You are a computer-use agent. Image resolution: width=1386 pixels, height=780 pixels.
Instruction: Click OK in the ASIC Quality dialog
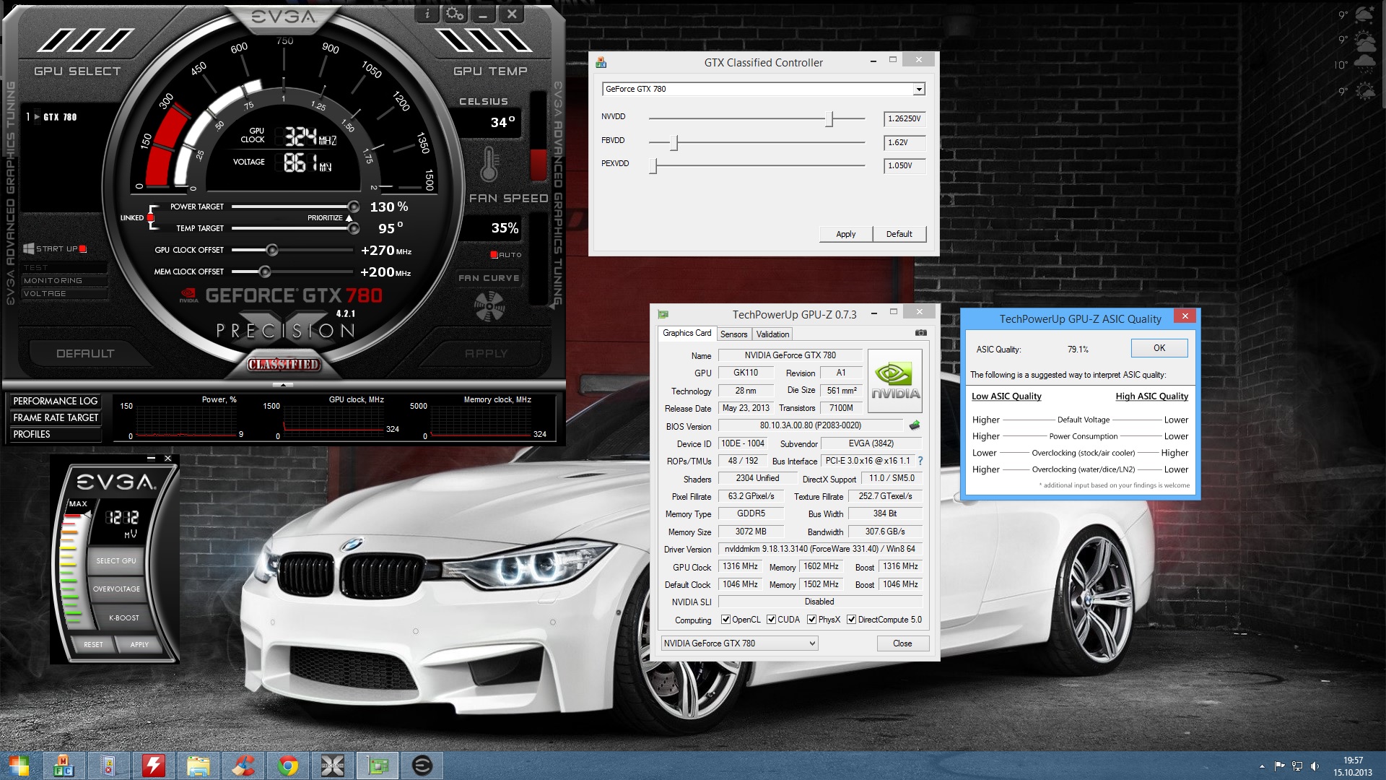[1159, 348]
